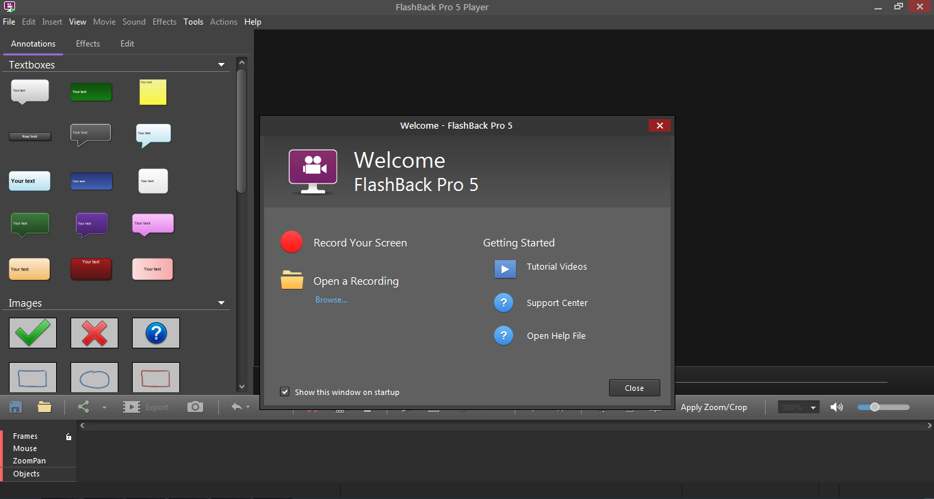Select the yellow sticky note textbox
934x499 pixels.
[153, 92]
